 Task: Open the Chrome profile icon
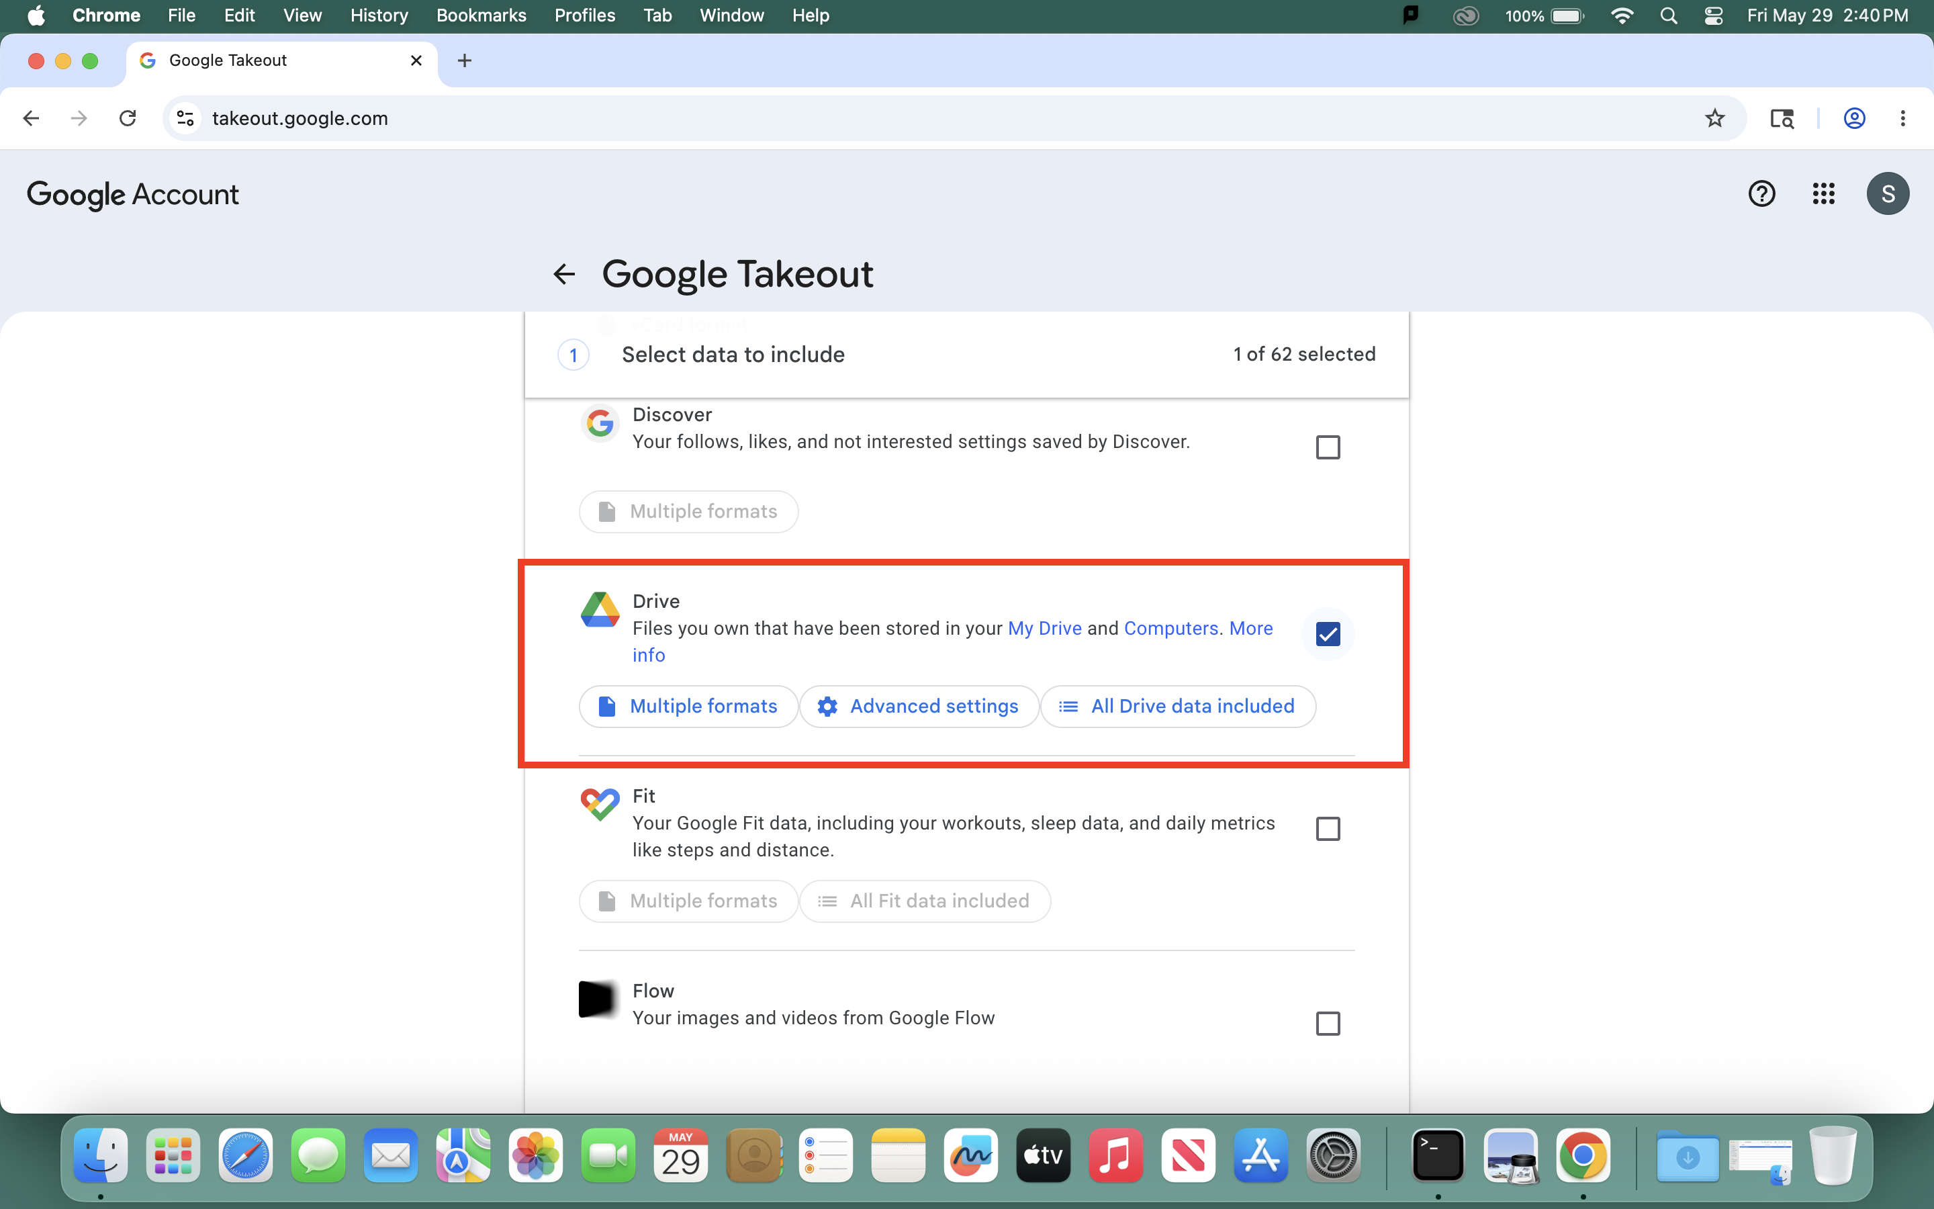(x=1854, y=118)
